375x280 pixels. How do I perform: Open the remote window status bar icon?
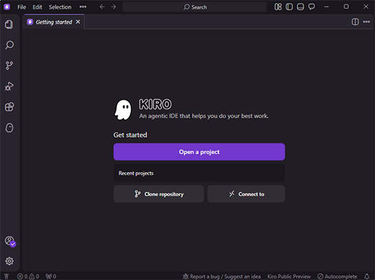pyautogui.click(x=6, y=277)
